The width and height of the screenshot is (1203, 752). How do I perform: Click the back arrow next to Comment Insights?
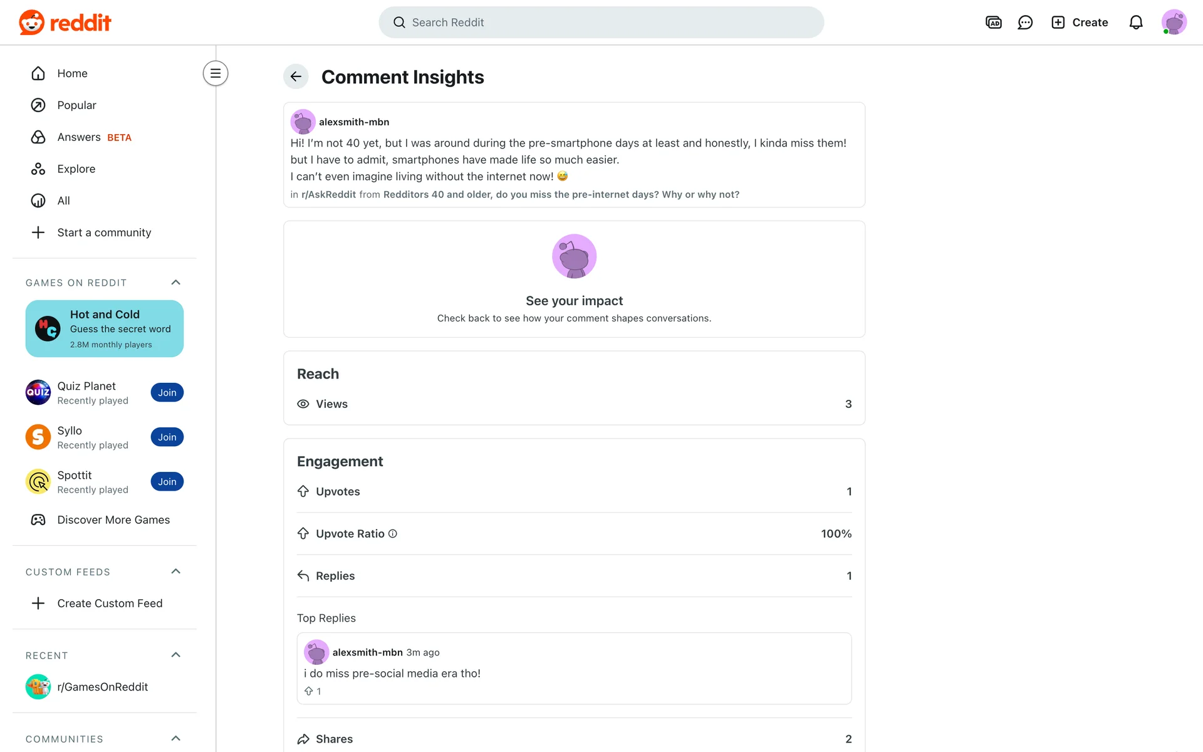click(296, 76)
